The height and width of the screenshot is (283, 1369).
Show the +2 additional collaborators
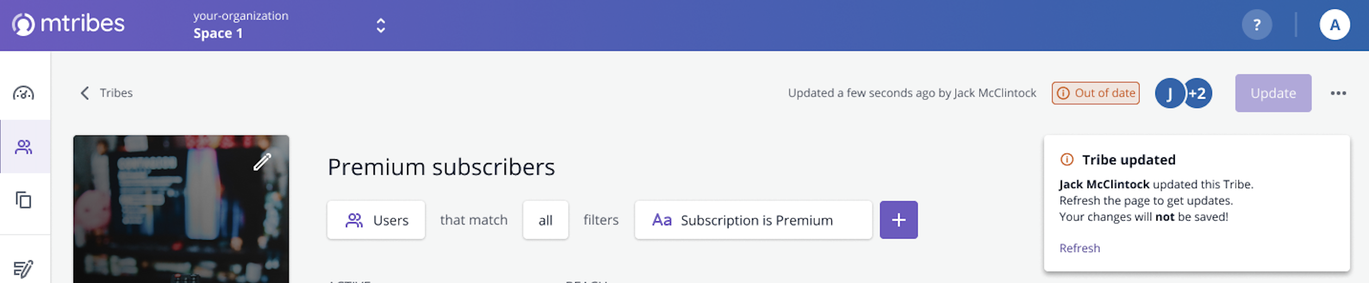(x=1198, y=93)
